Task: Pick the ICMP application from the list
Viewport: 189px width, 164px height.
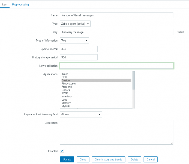Action: 65,93
